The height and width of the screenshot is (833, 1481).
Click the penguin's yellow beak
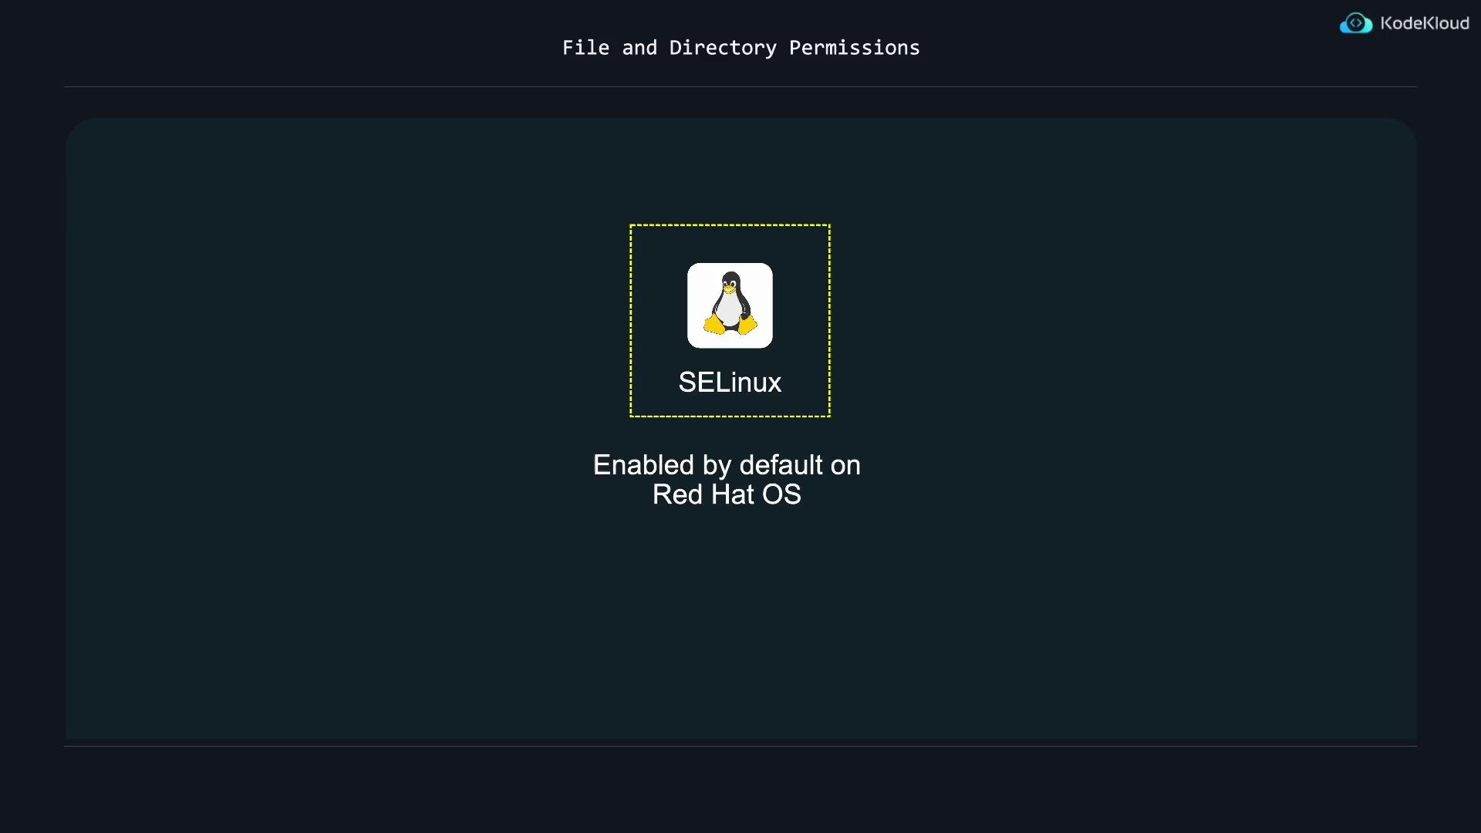(730, 290)
